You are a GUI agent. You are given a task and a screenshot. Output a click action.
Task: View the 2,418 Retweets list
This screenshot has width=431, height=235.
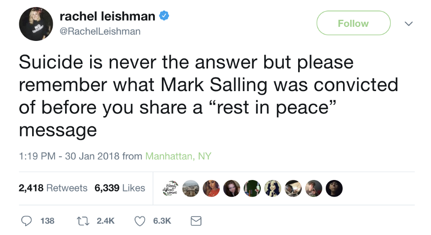[53, 188]
